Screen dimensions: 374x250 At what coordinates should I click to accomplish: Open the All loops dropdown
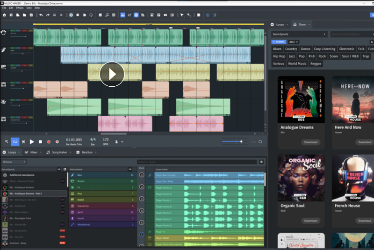click(14, 162)
